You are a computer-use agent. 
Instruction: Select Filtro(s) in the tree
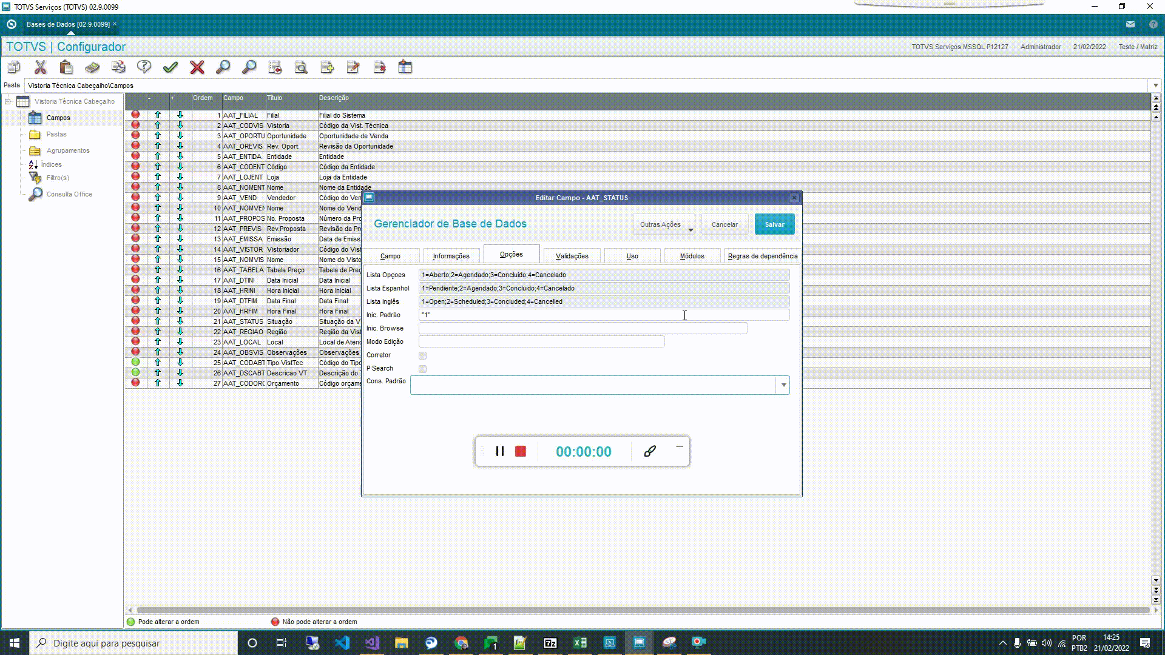[58, 178]
